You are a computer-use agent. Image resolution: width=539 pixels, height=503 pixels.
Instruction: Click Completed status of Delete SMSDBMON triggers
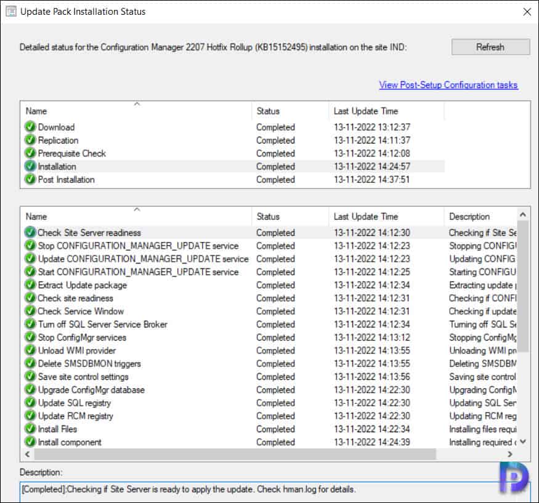point(275,363)
